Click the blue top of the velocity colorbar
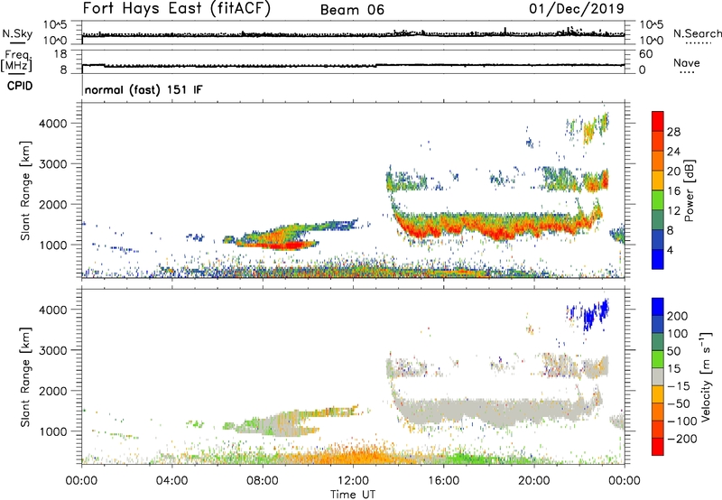The image size is (722, 500). (658, 307)
